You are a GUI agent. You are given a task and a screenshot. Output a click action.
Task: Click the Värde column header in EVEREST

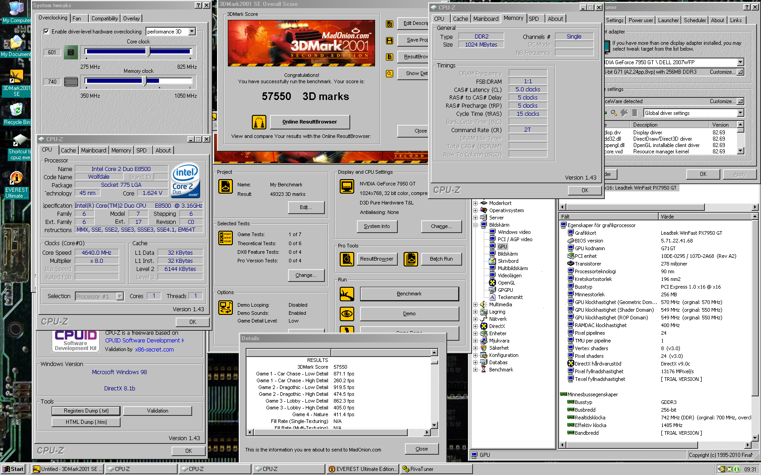705,217
